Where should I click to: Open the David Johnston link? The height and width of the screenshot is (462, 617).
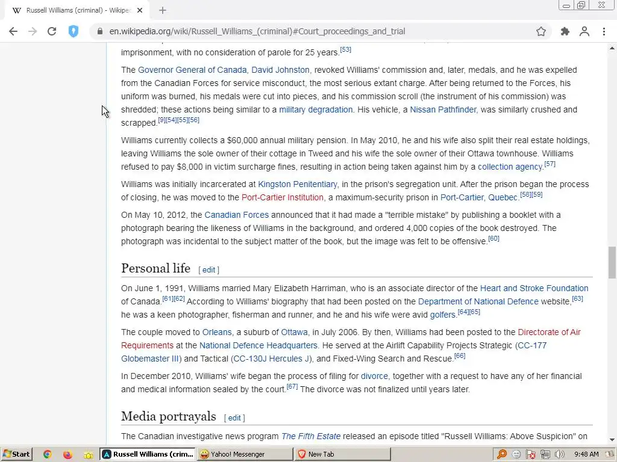[x=280, y=70]
